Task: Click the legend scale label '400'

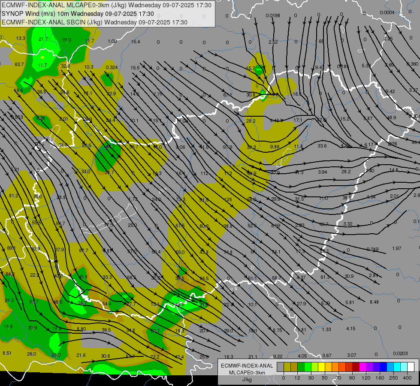Action: point(407,378)
